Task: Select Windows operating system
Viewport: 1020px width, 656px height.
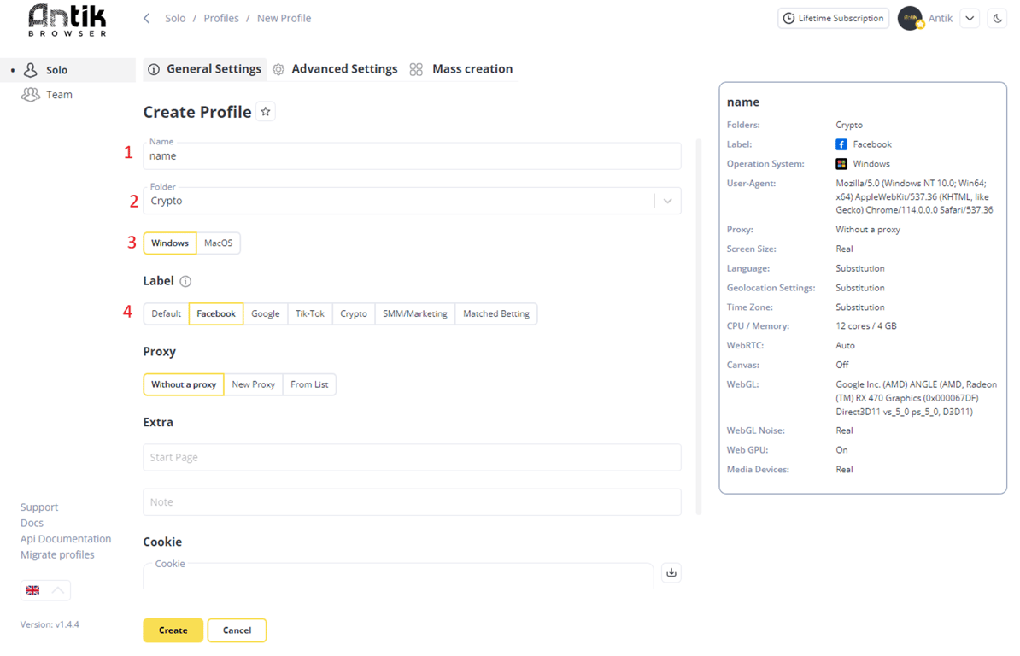Action: 170,243
